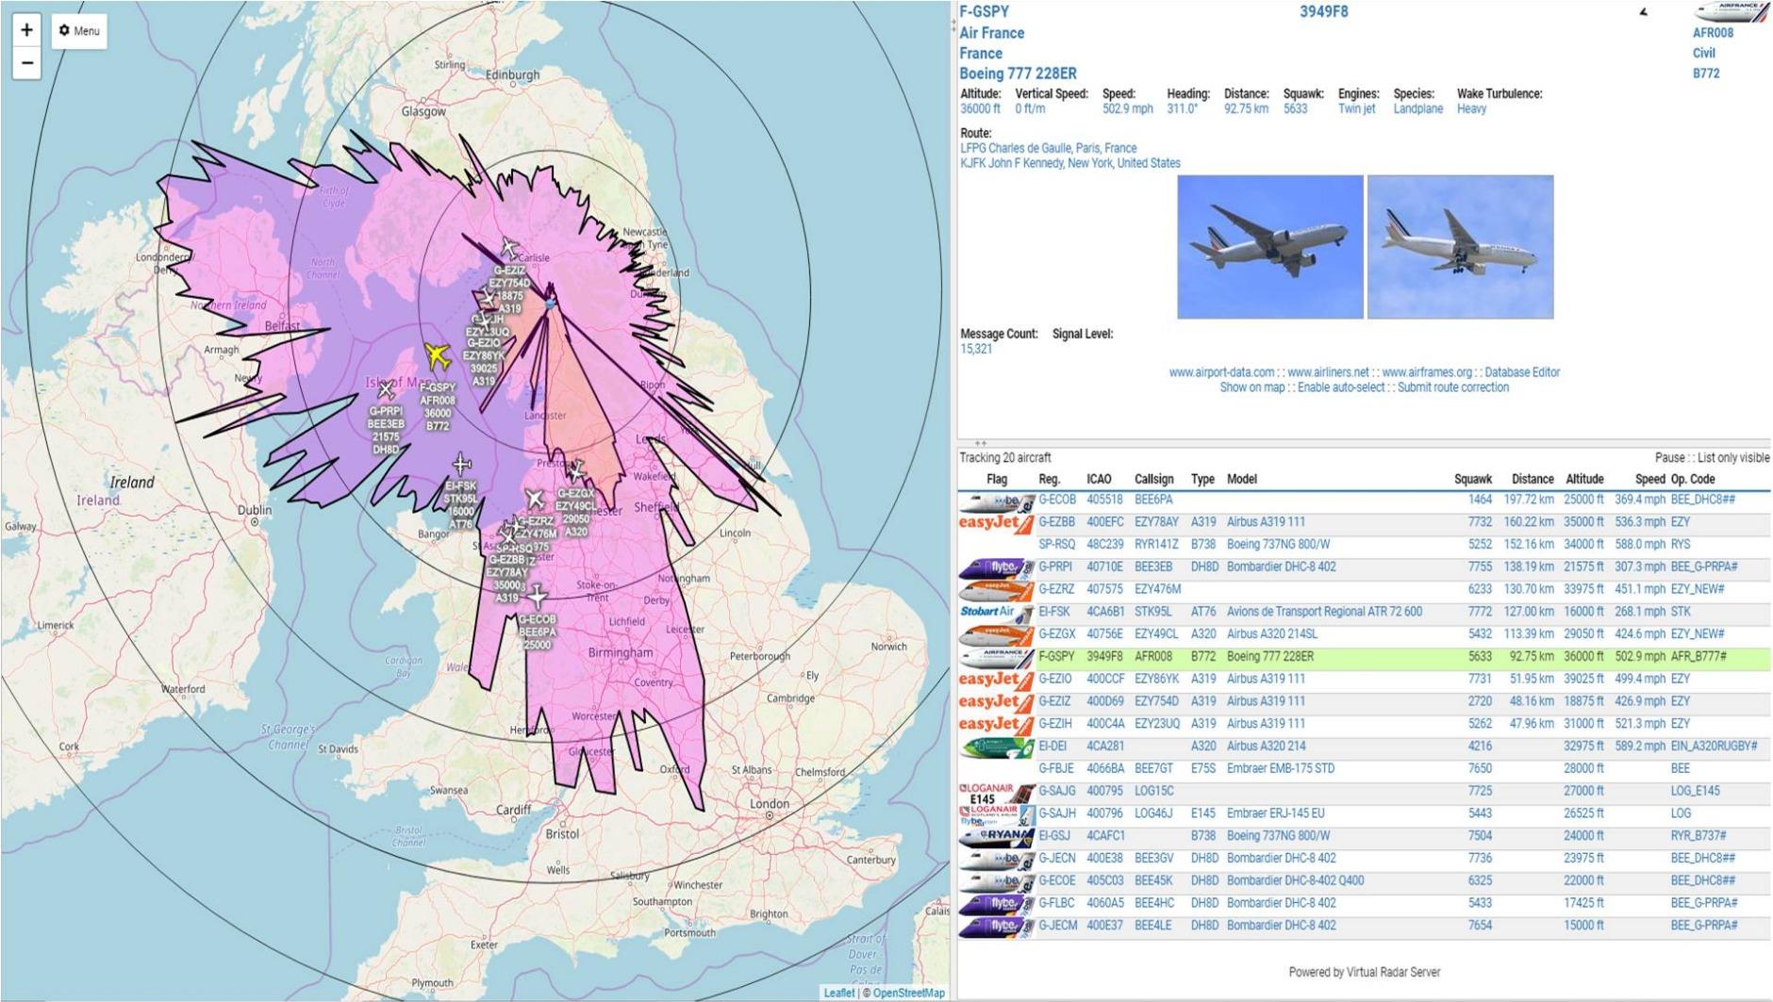The height and width of the screenshot is (1002, 1773).
Task: Enable auto-select for aircraft
Action: (1341, 387)
